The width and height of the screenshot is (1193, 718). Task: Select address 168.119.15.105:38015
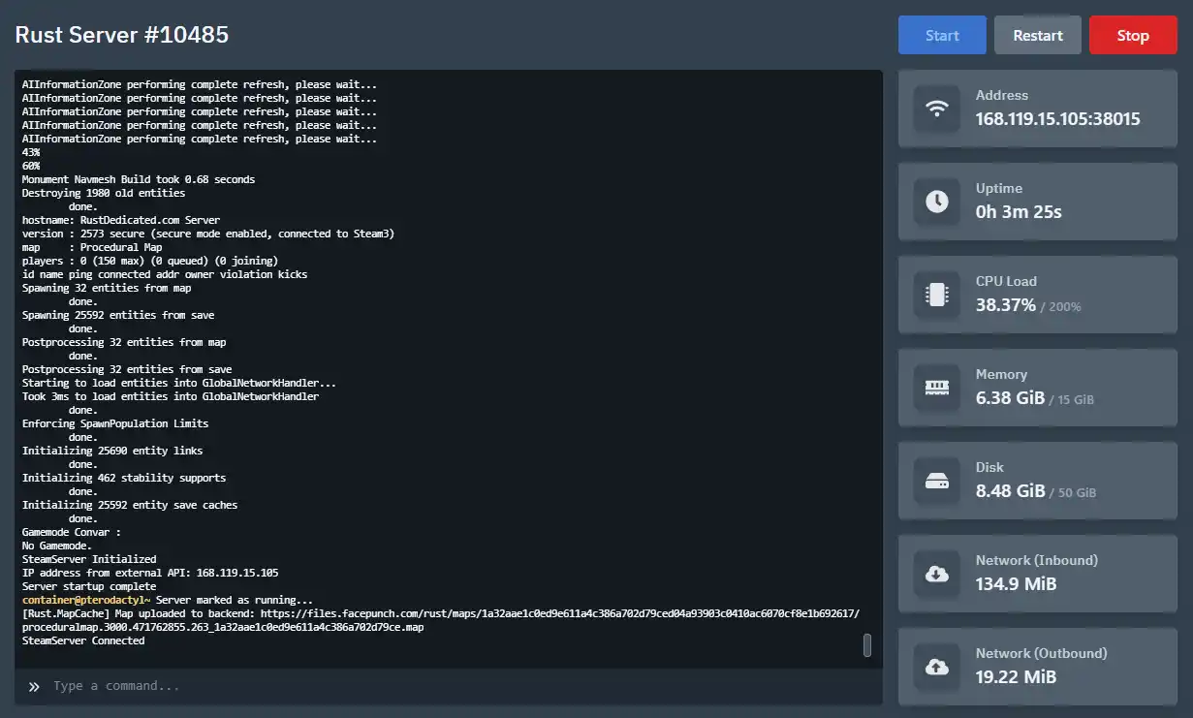(1057, 119)
